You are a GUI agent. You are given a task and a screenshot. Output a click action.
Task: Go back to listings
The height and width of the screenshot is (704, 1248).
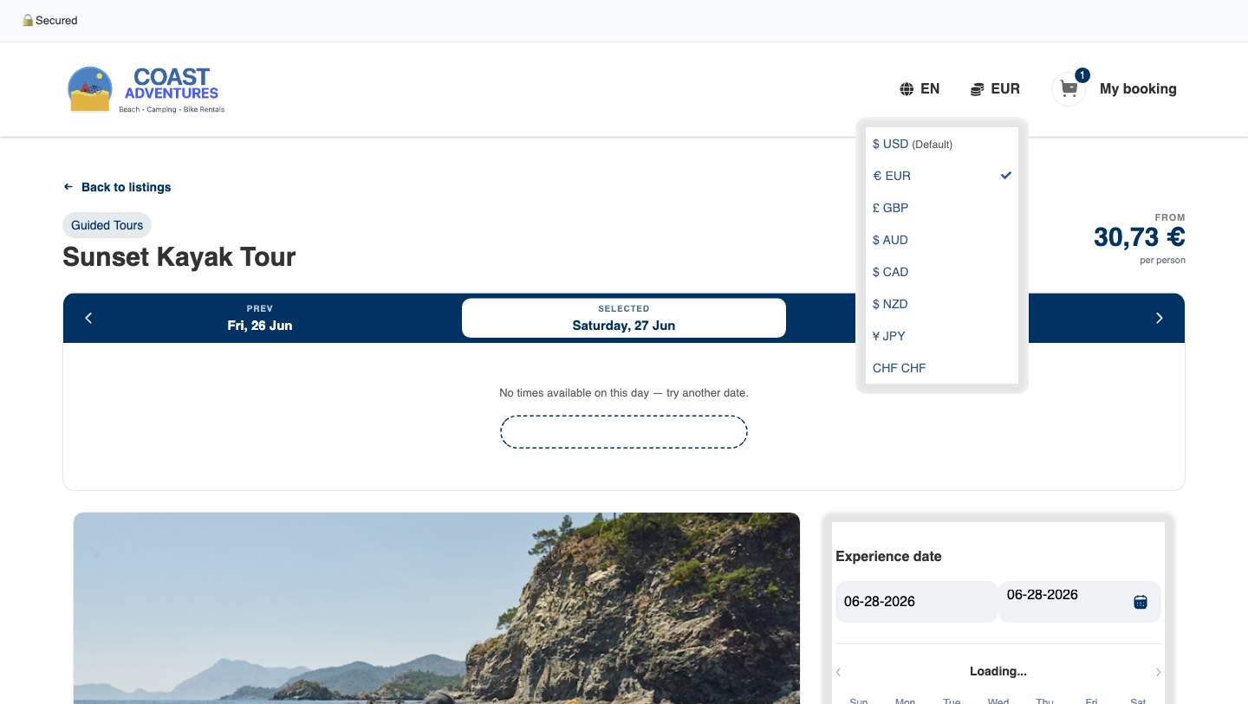117,187
